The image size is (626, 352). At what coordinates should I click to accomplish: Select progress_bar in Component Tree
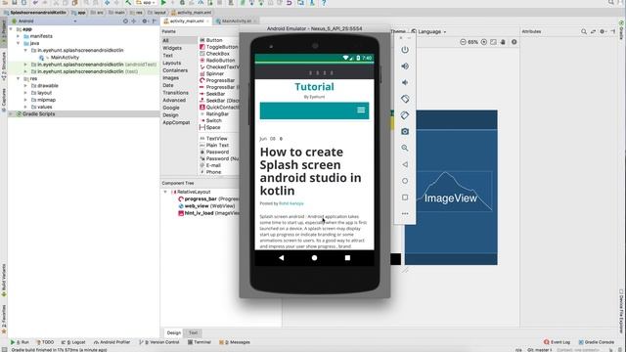pos(201,198)
